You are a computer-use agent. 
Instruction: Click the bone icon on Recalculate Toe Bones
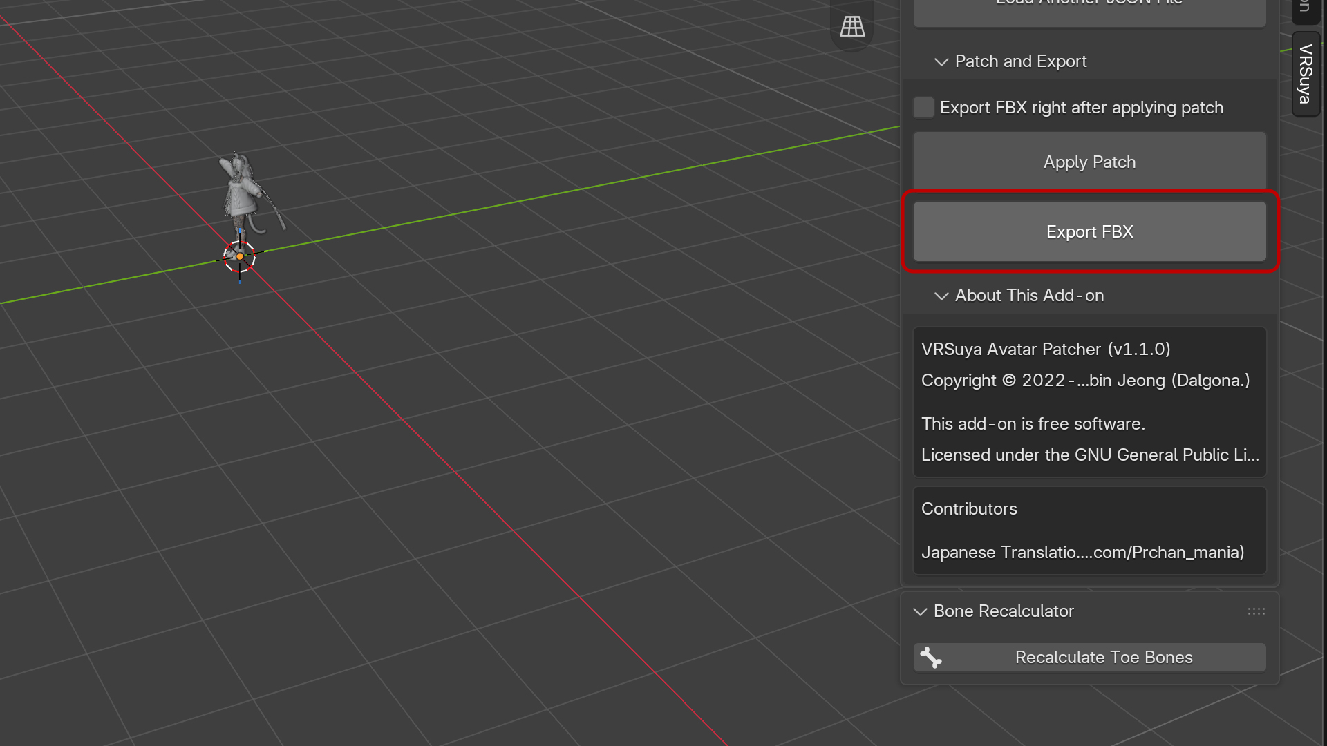coord(931,658)
